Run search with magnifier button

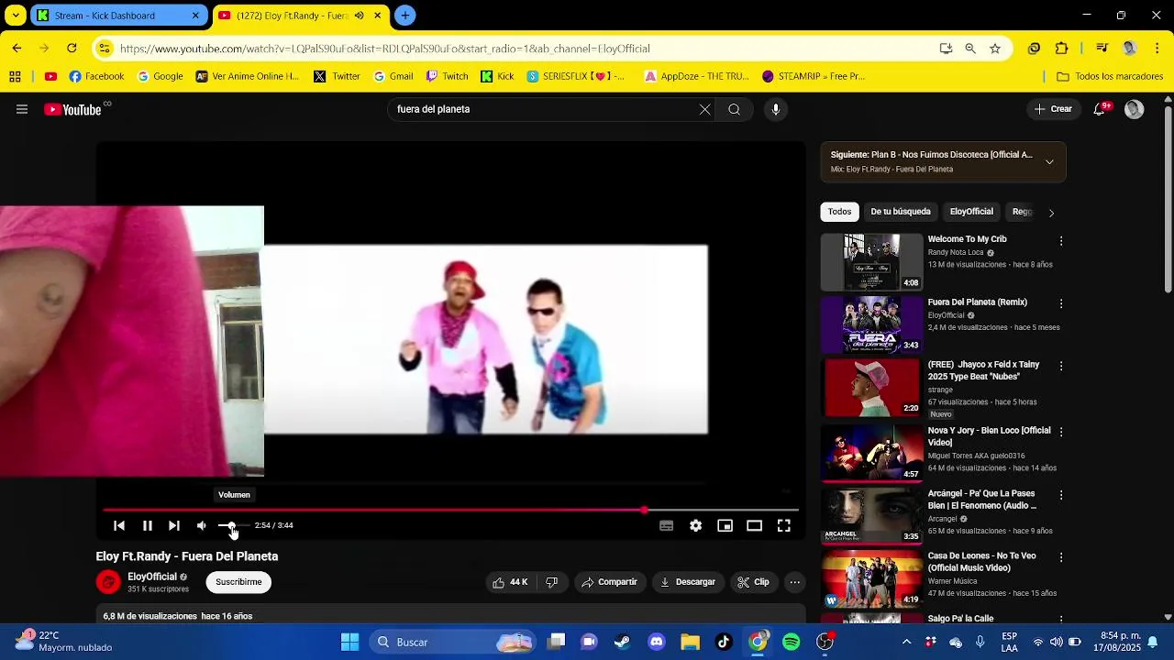tap(735, 109)
